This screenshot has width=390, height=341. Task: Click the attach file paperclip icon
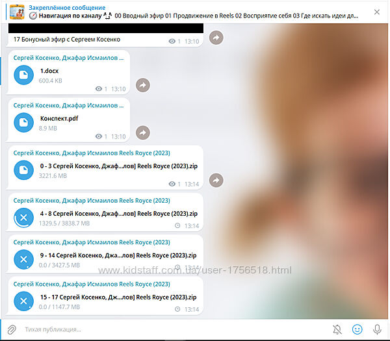coord(11,329)
